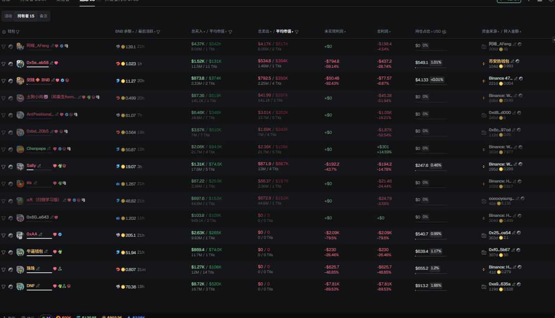This screenshot has height=318, width=555.
Task: Select the +$301 total profit value
Action: (x=383, y=147)
